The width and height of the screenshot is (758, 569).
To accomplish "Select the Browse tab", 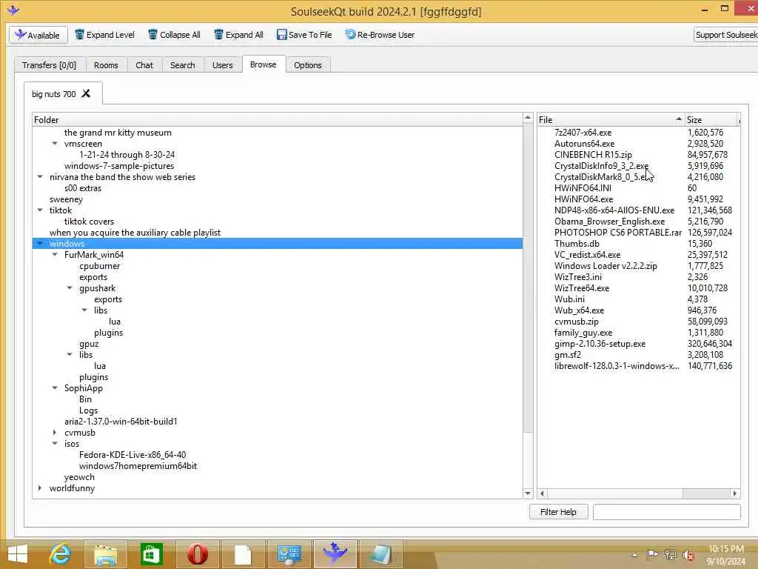I will tap(263, 64).
